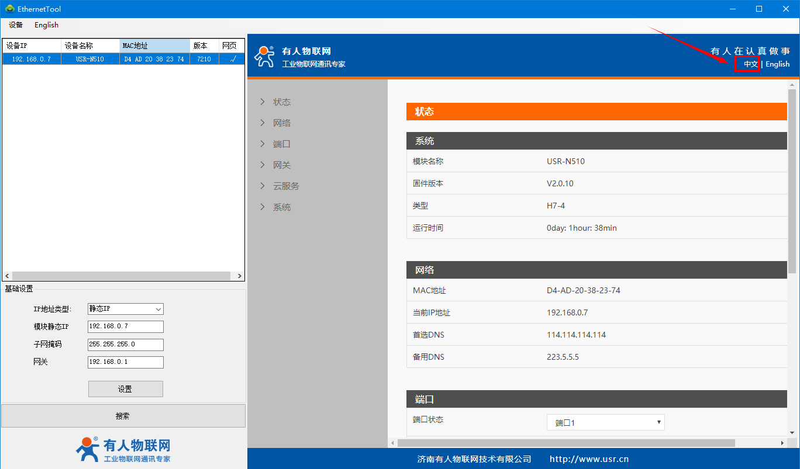
Task: Switch web page language to English
Action: coord(777,64)
